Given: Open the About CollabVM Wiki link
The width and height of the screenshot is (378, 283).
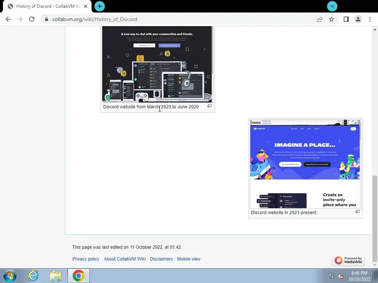Looking at the screenshot, I should [x=125, y=259].
